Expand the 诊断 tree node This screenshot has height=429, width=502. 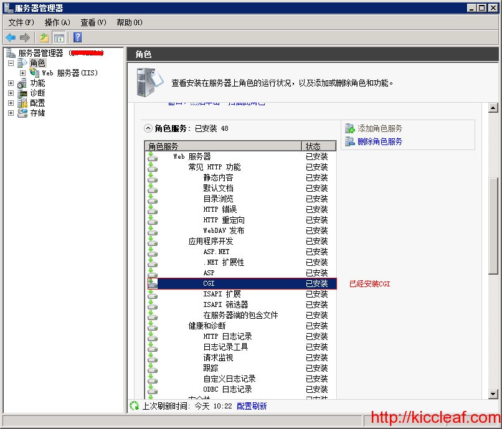point(11,93)
